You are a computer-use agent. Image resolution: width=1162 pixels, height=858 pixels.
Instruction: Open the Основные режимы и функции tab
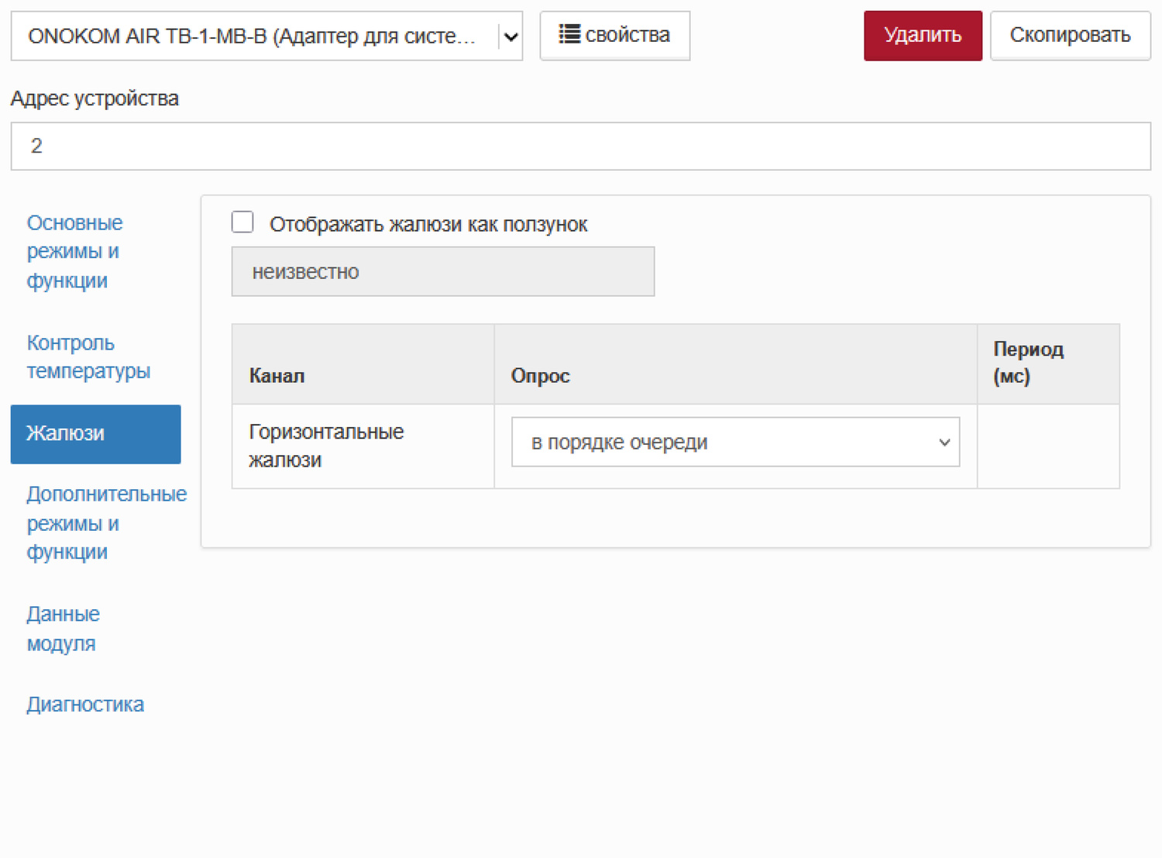74,251
